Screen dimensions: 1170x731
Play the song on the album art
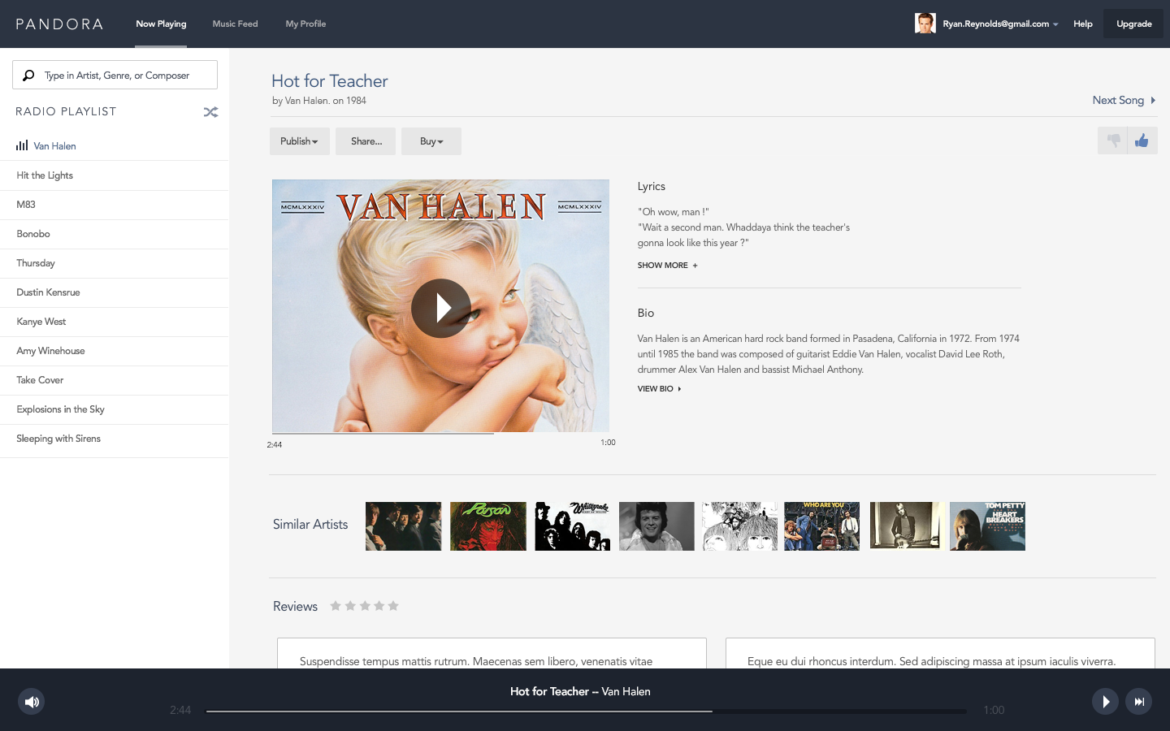(441, 309)
